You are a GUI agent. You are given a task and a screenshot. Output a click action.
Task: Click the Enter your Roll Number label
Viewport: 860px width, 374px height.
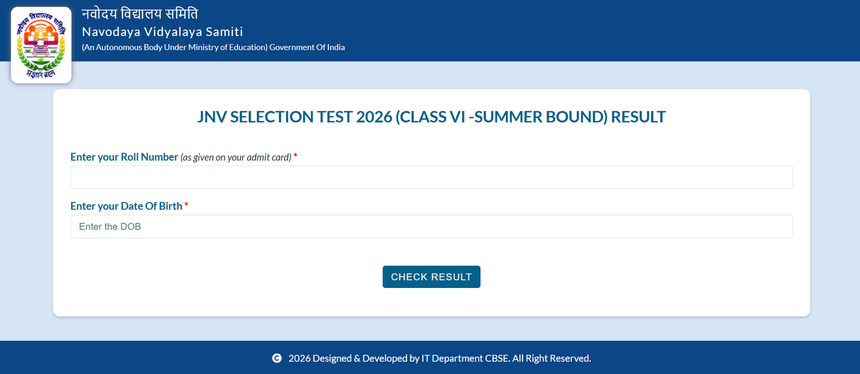click(x=124, y=157)
